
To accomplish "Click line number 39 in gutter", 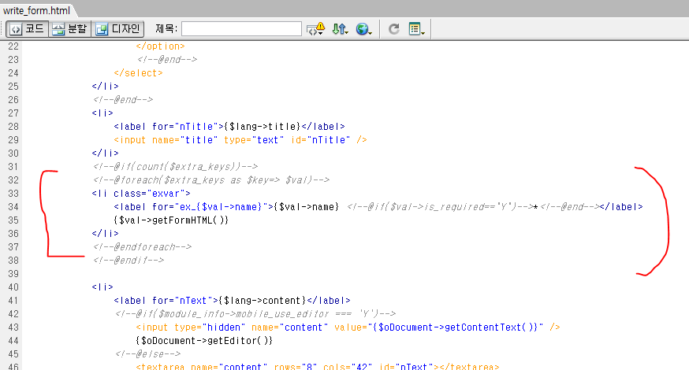I will tap(13, 274).
